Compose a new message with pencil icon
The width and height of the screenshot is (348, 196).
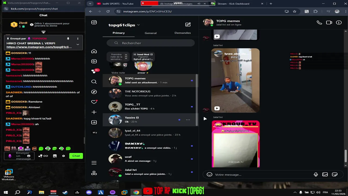(188, 24)
